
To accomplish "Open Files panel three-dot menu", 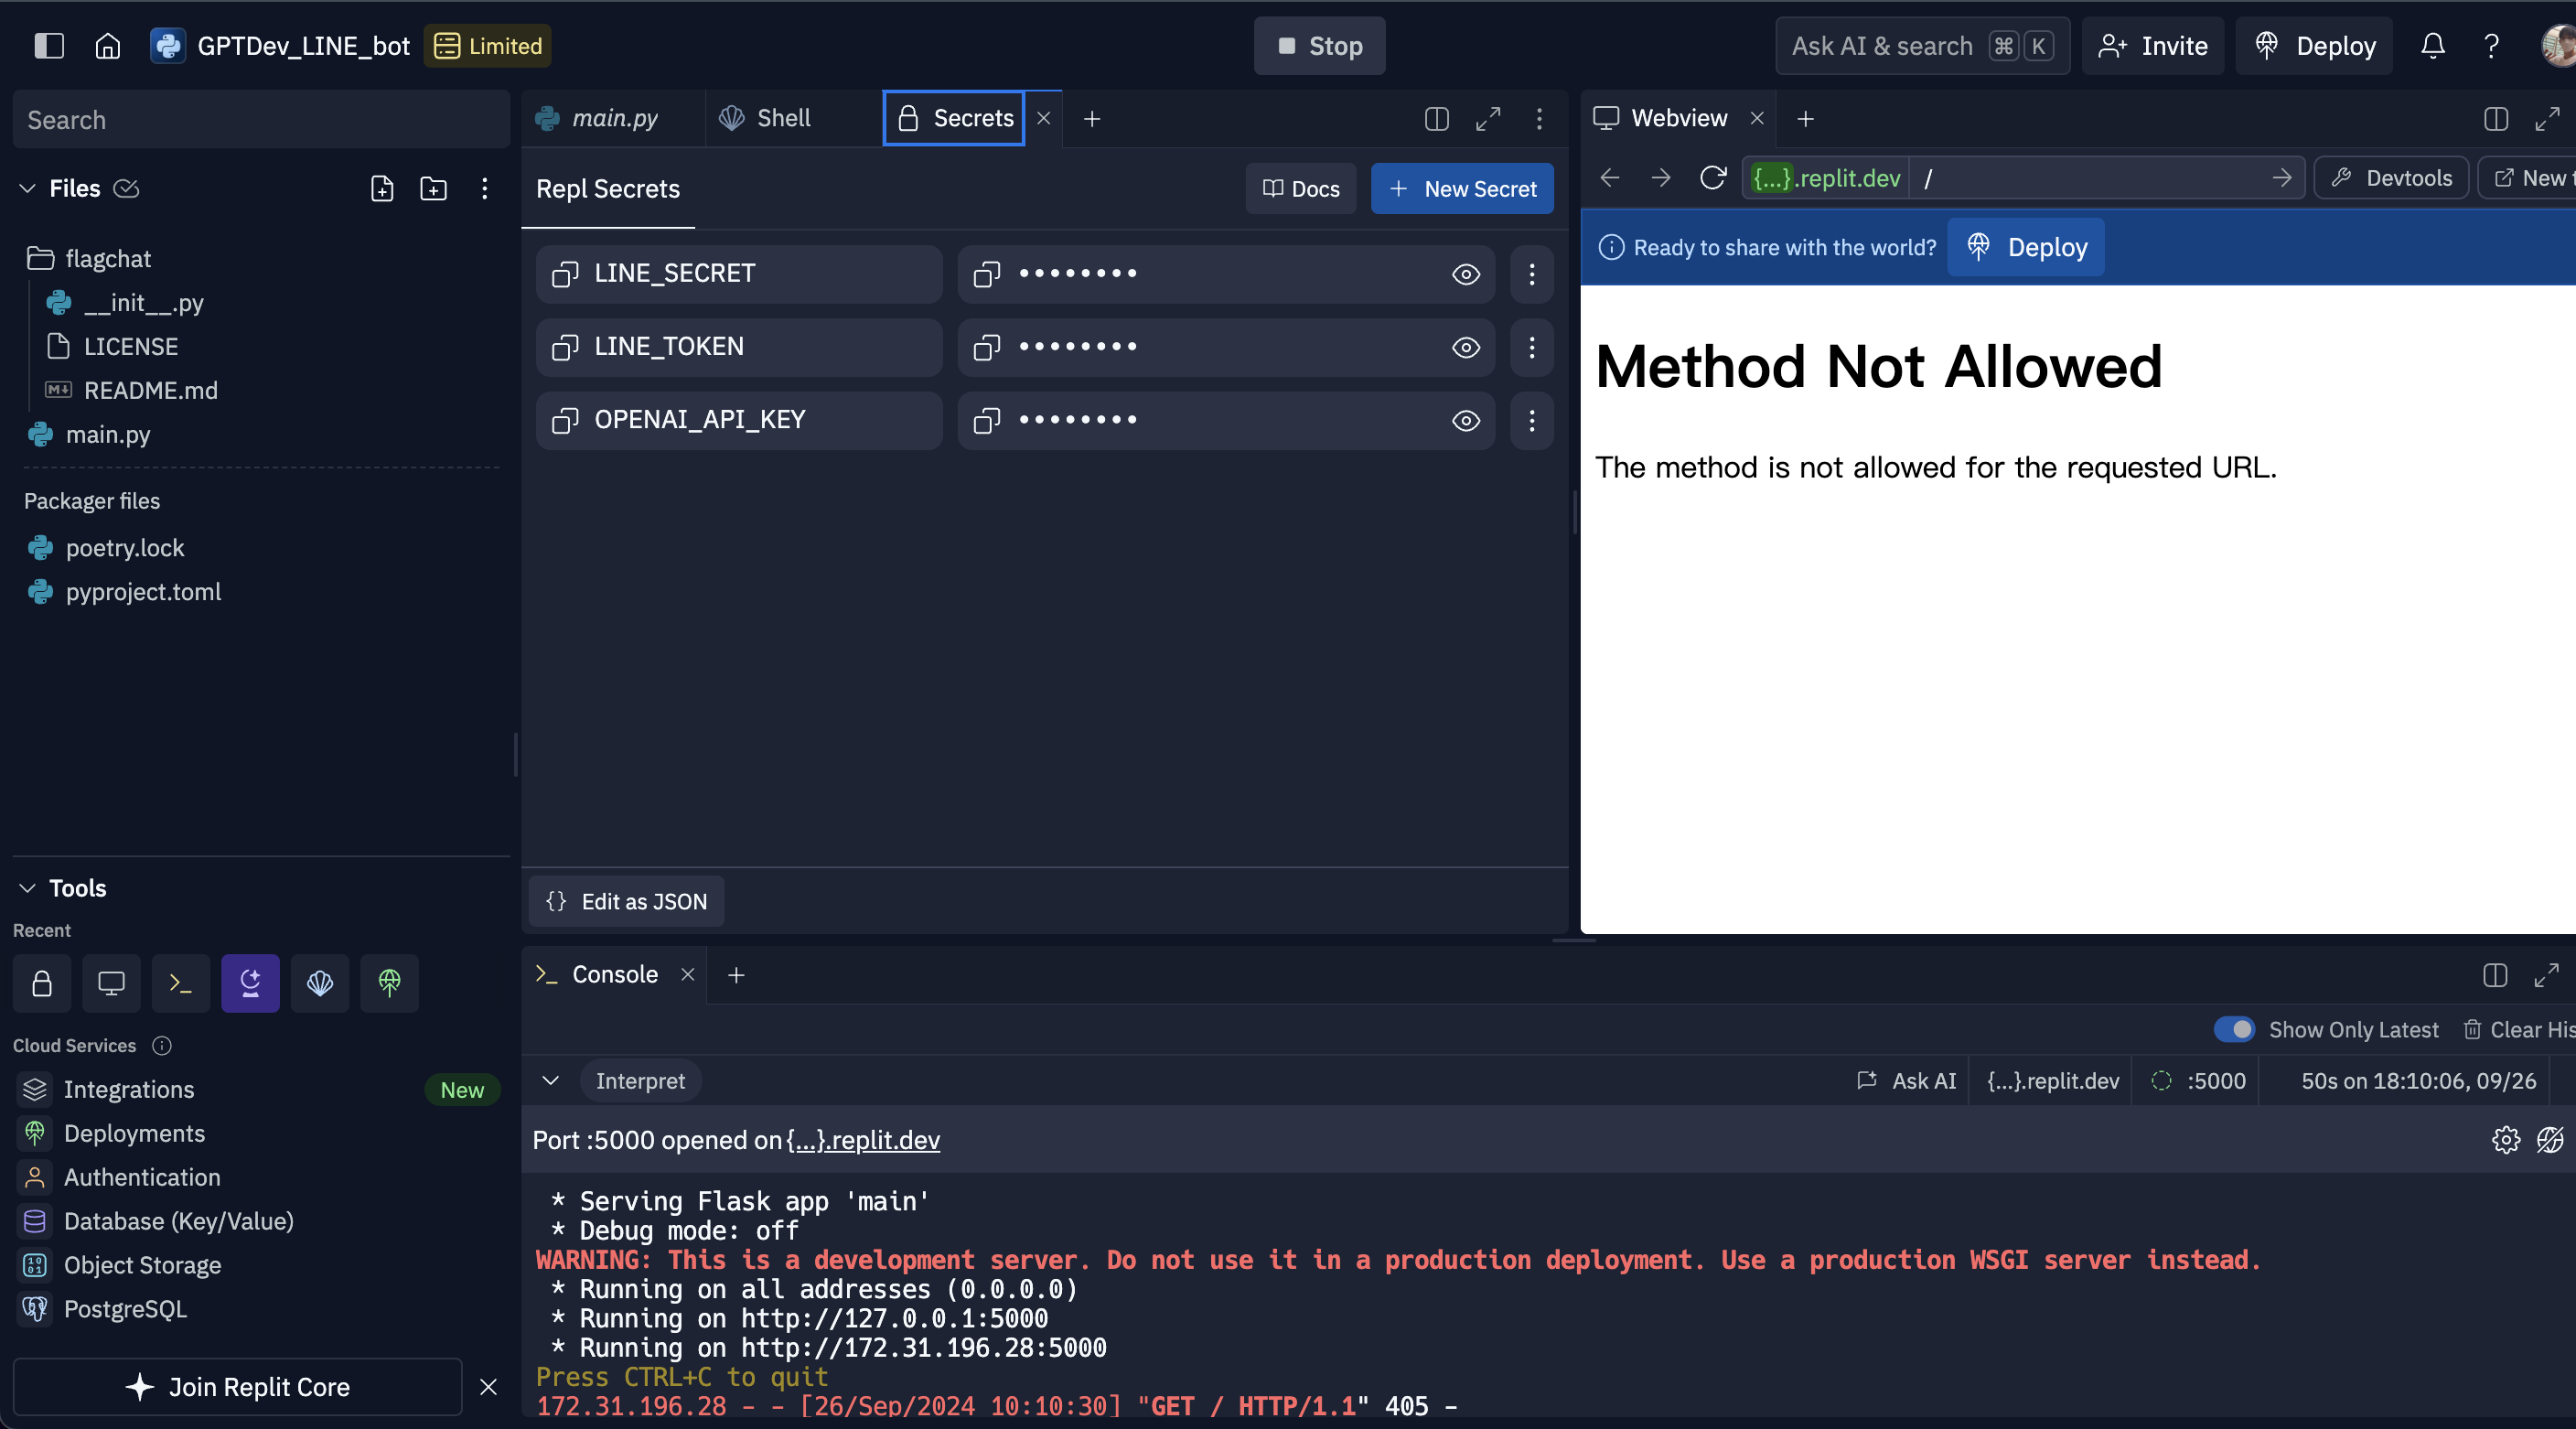I will [x=484, y=188].
